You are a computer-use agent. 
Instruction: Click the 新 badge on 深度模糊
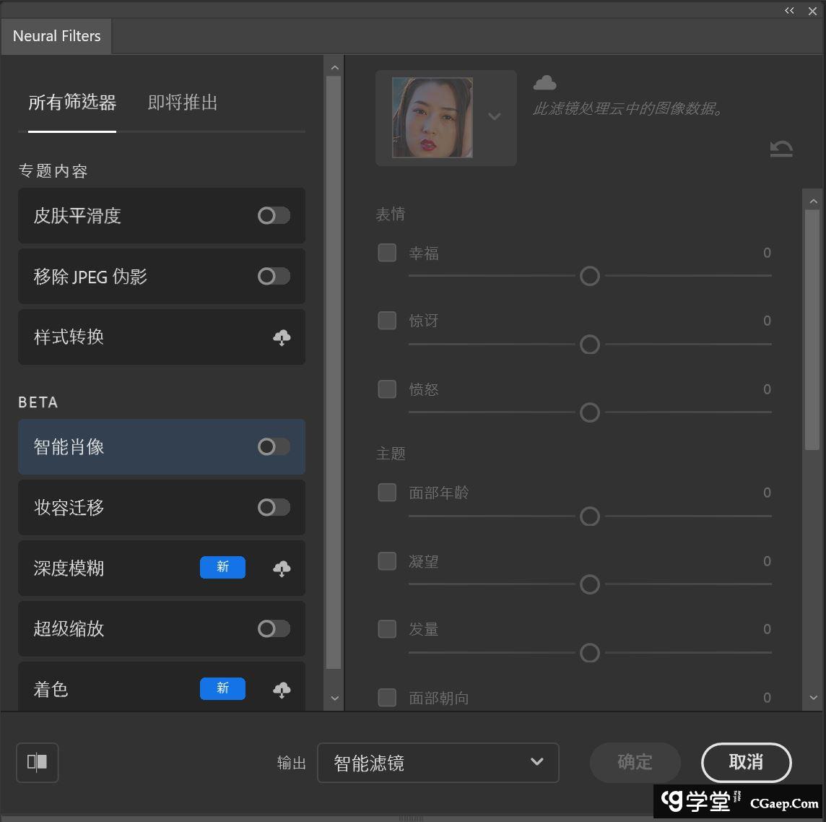click(222, 568)
